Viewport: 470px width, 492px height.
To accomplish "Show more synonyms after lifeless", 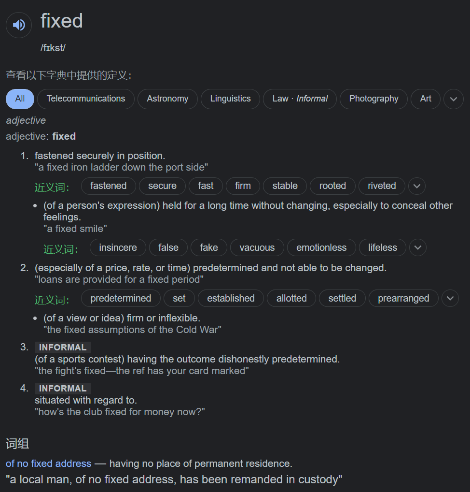I will (418, 247).
